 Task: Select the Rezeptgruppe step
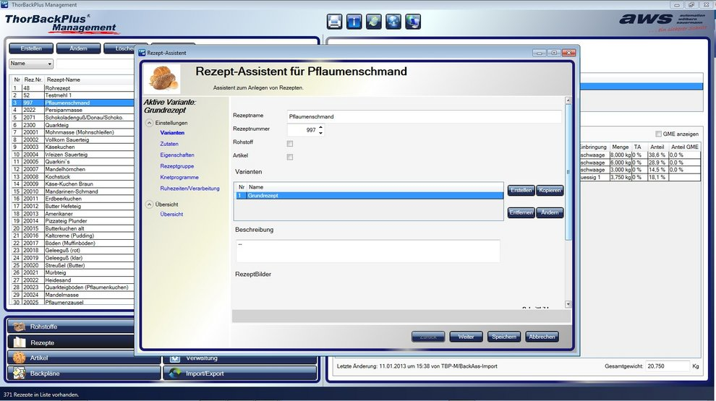click(x=176, y=166)
